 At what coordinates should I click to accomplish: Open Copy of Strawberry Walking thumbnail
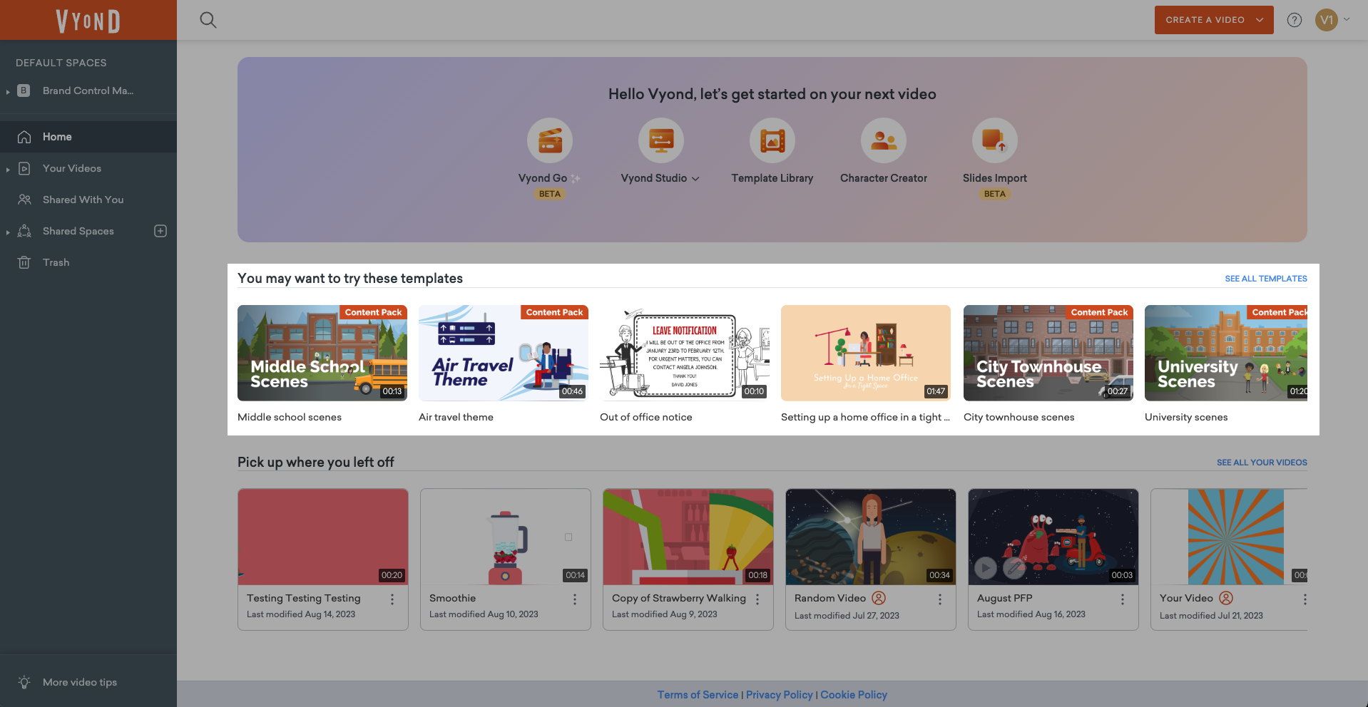[x=688, y=537]
